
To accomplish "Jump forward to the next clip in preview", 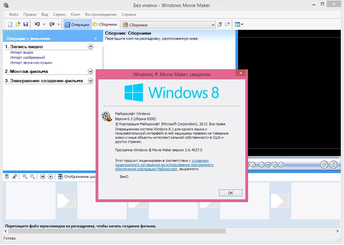I will point(281,165).
